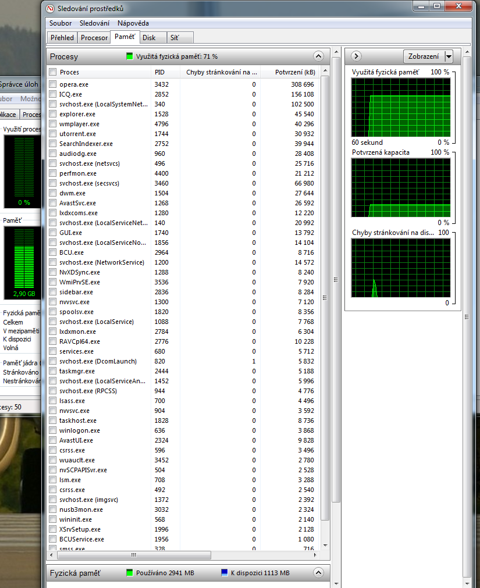Click the blue K dispozici legend square
The image size is (480, 588).
[x=225, y=573]
